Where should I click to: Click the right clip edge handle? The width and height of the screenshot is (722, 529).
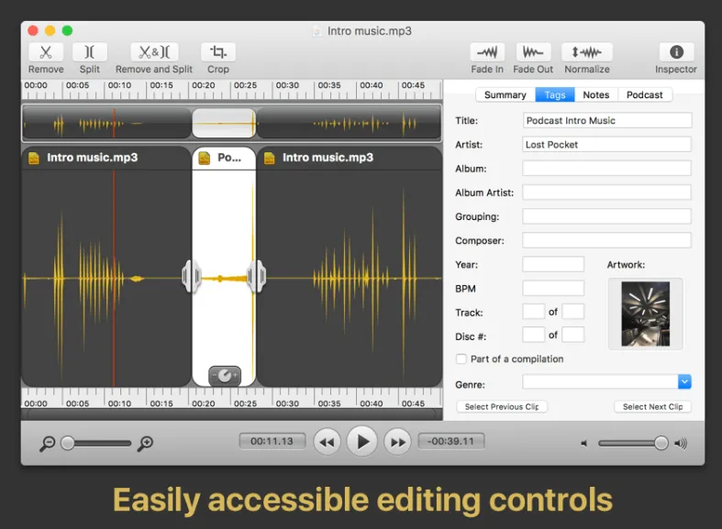[257, 276]
